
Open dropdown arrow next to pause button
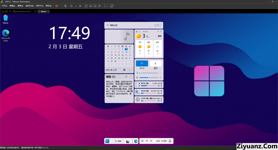[x=60, y=6]
